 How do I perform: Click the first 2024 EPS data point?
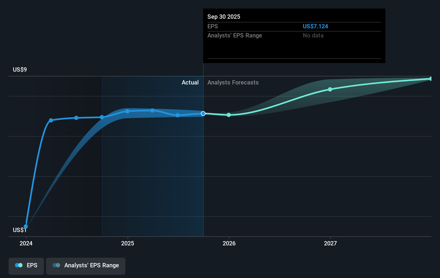click(26, 226)
